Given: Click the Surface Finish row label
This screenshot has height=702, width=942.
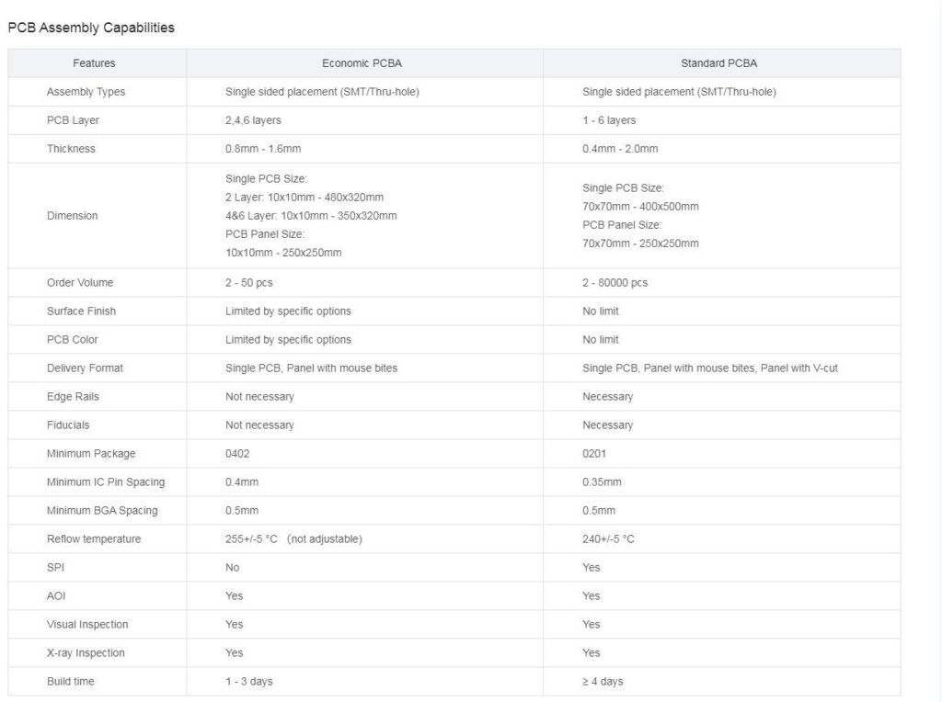Looking at the screenshot, I should (x=81, y=311).
